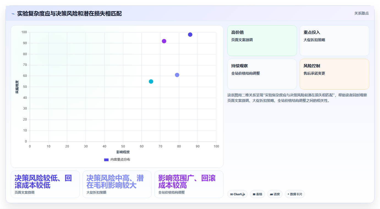Open the 风险控制 quadrant card
The height and width of the screenshot is (209, 380).
(334, 74)
